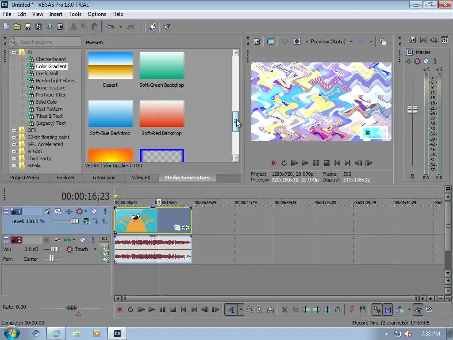Click the audio track 2 Pan slider
This screenshot has height=340, width=453.
[52, 259]
